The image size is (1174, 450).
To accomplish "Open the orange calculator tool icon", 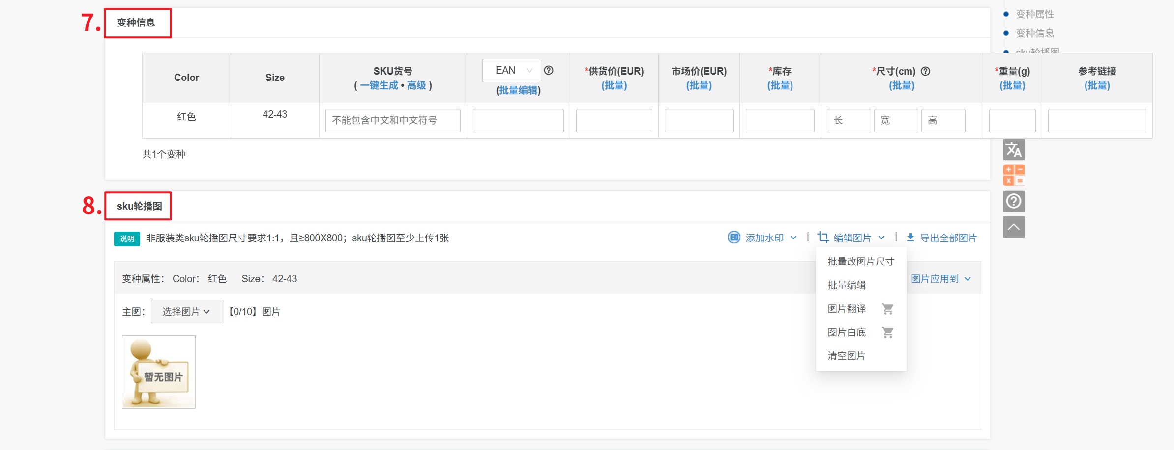I will coord(1014,175).
